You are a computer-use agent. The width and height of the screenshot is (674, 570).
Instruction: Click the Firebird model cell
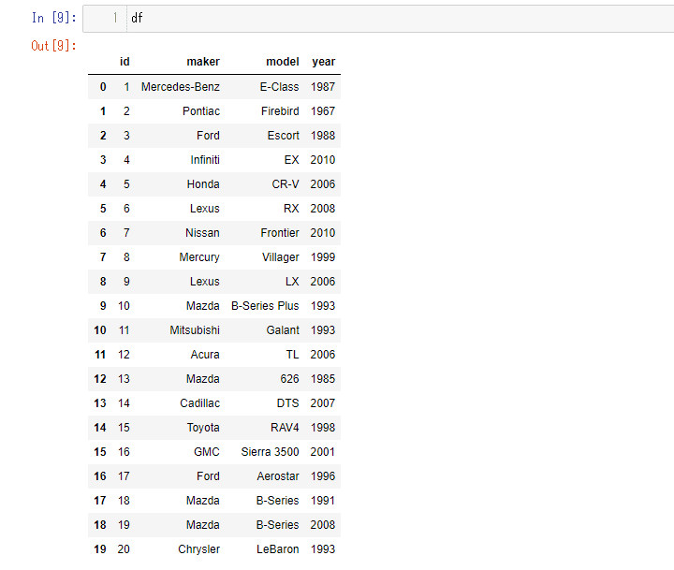[x=280, y=111]
